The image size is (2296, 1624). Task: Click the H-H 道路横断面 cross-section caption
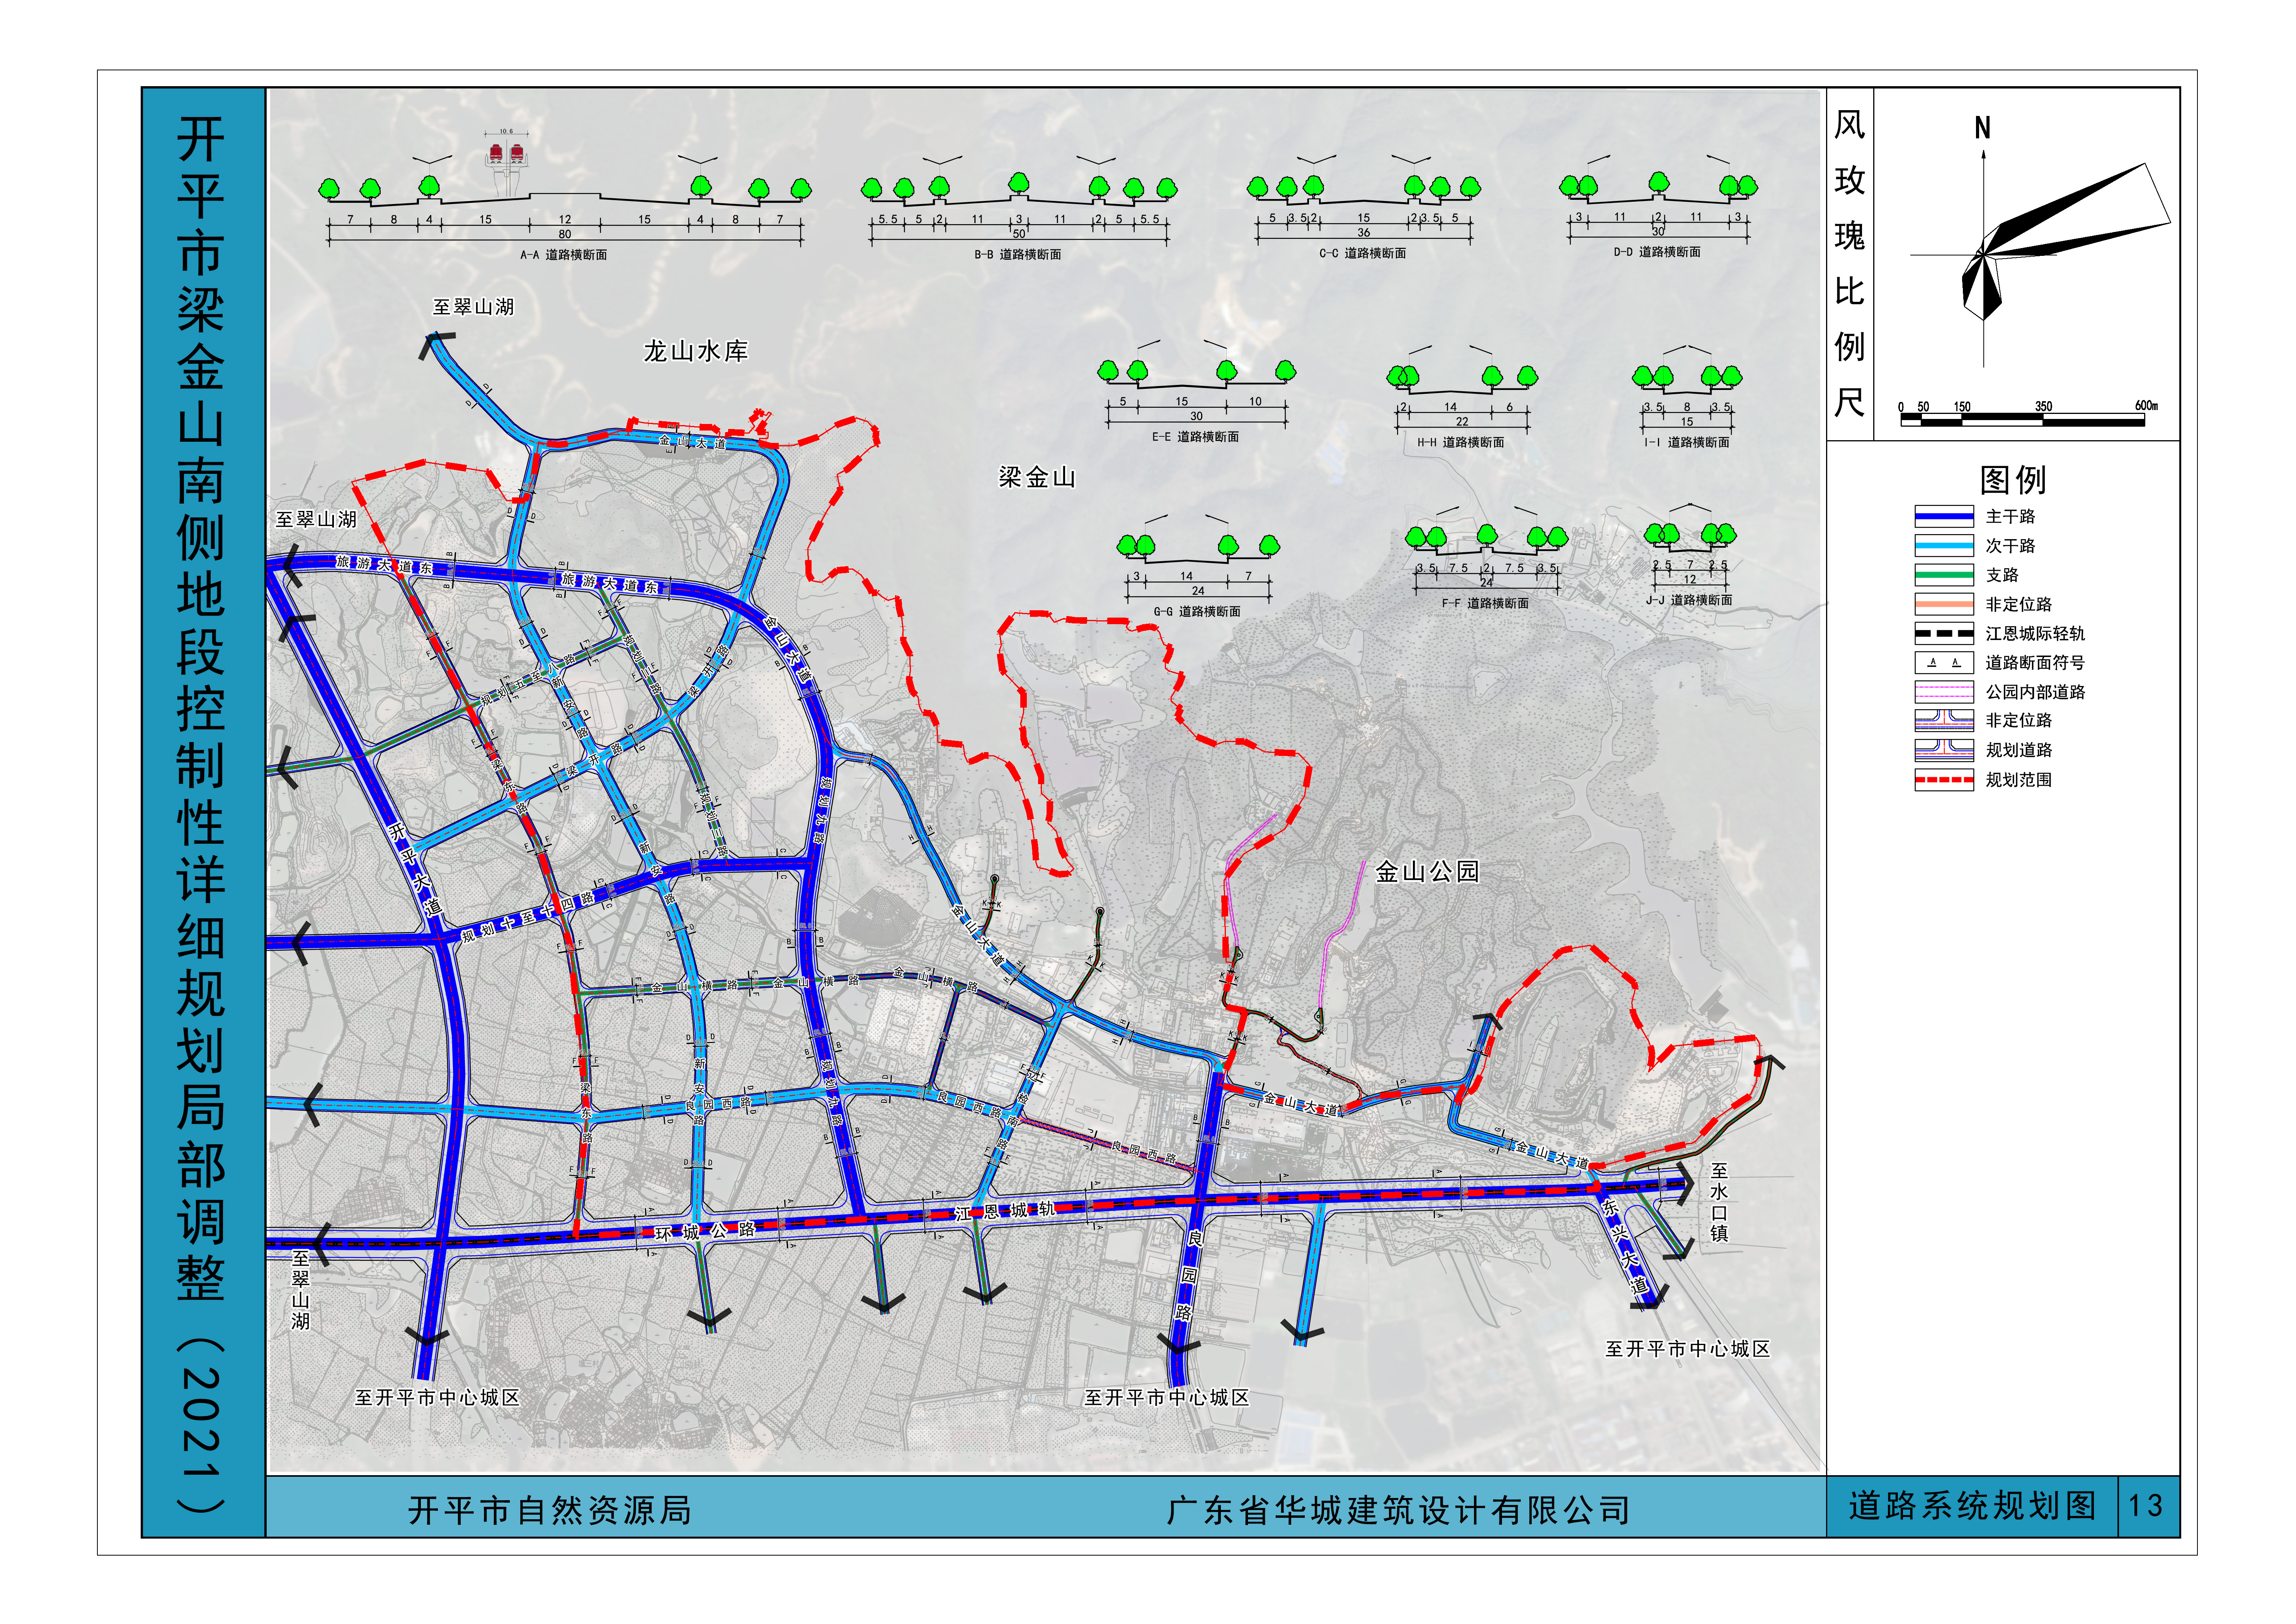[x=1460, y=442]
